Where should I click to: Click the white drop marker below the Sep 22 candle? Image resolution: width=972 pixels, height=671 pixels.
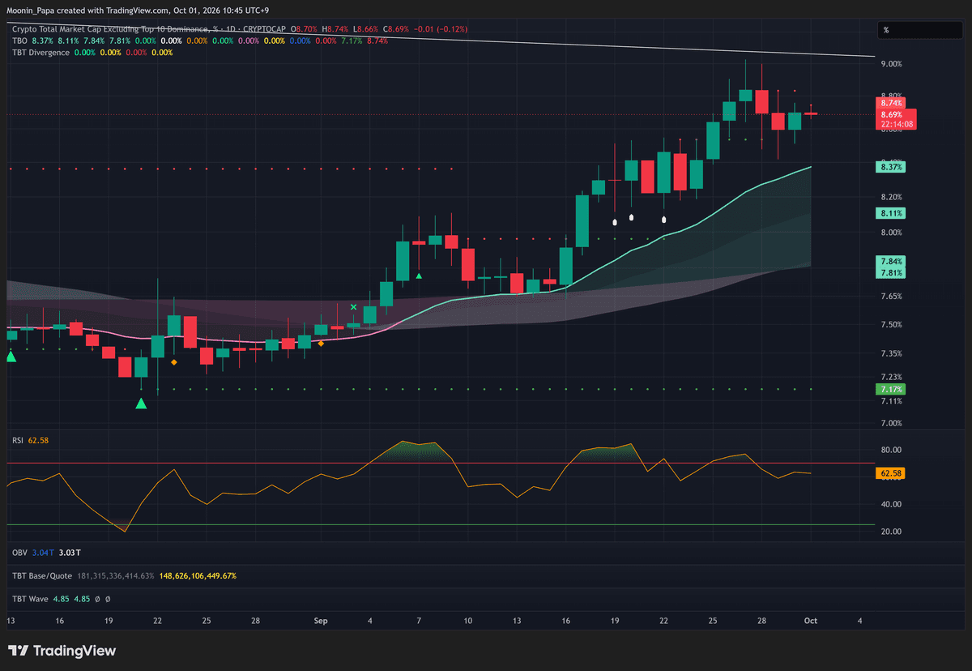pos(664,219)
